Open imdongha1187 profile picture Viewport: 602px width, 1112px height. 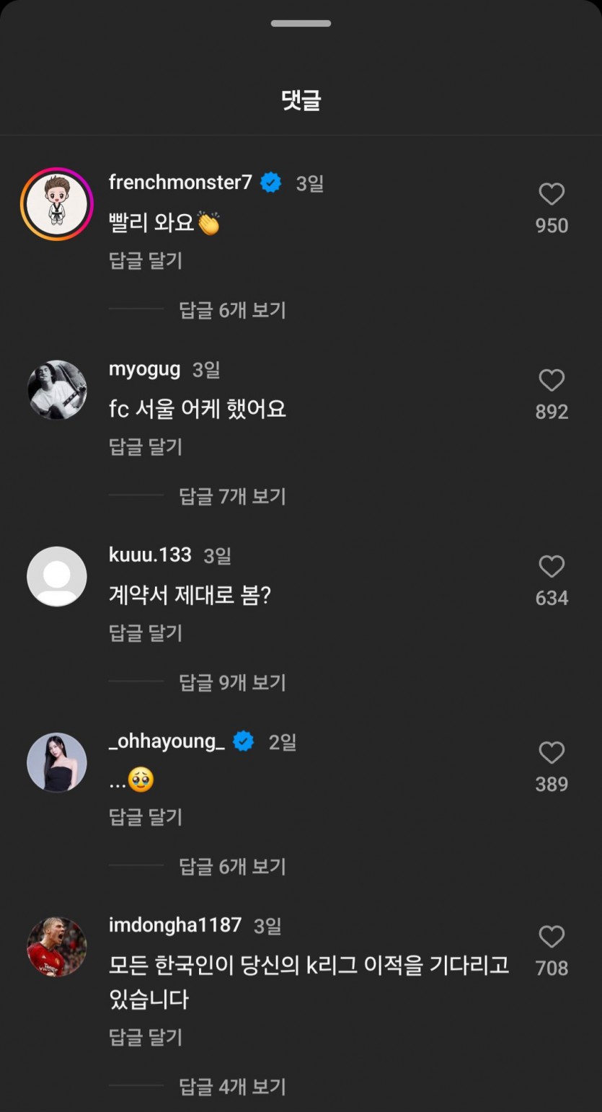[57, 947]
